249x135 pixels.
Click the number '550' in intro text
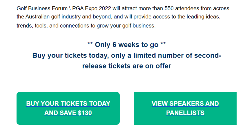pyautogui.click(x=169, y=8)
